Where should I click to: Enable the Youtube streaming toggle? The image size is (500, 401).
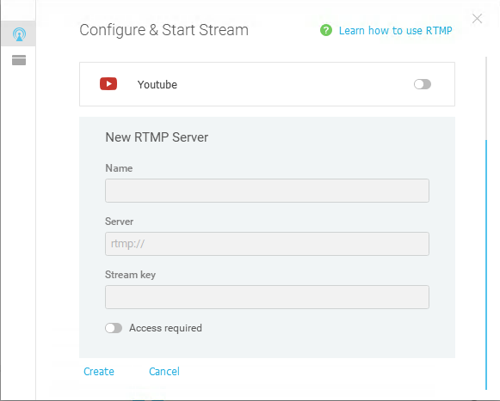[x=423, y=84]
